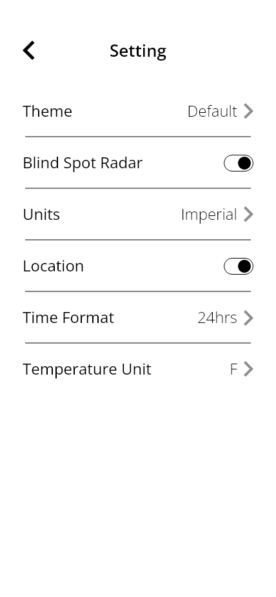Click the black knob of Blind Spot switch
The width and height of the screenshot is (276, 597).
pos(244,163)
